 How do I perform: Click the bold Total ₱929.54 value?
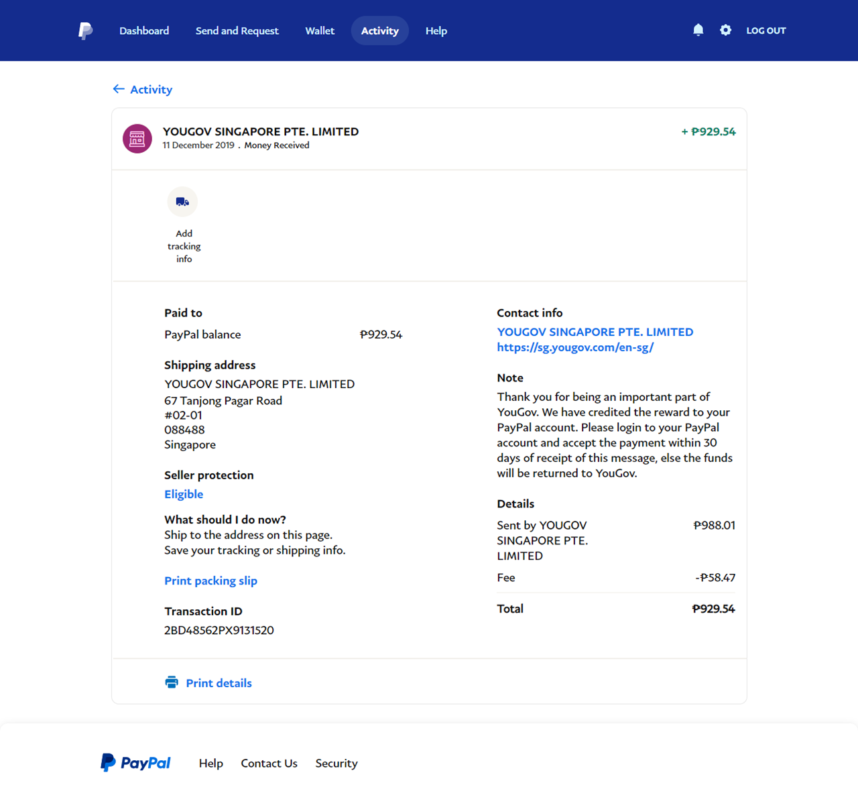point(713,609)
